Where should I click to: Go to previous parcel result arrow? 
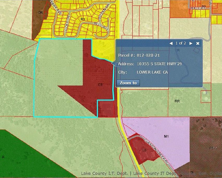click(171, 43)
